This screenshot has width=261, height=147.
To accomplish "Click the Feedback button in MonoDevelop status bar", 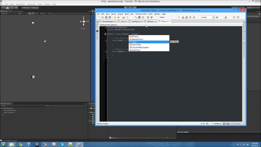I will pyautogui.click(x=216, y=123).
